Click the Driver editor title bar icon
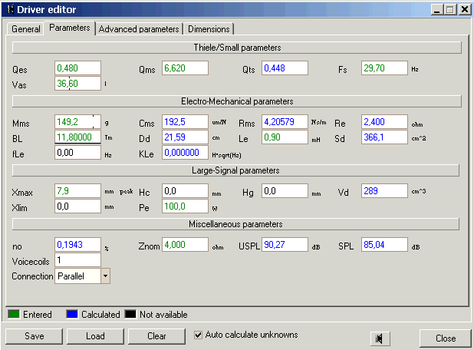Viewport: 474px width, 350px height. (10, 8)
